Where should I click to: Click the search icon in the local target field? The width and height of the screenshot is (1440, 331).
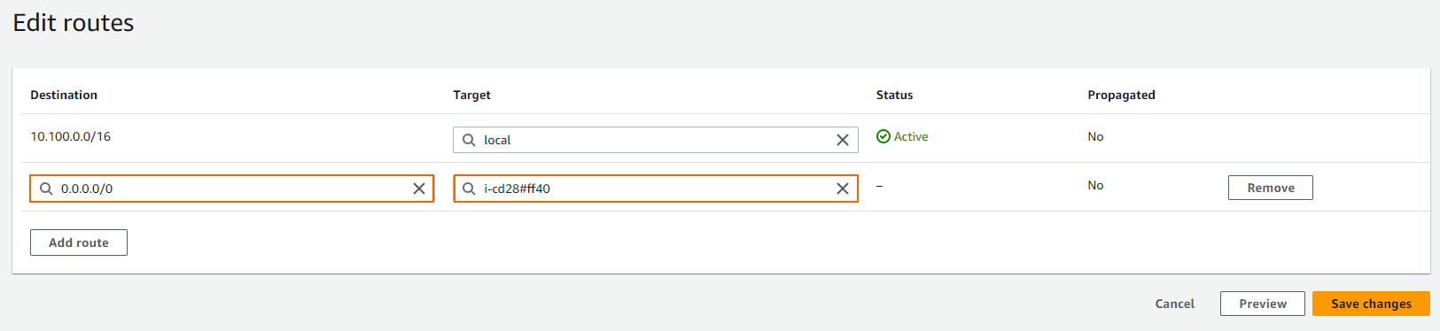pos(469,140)
